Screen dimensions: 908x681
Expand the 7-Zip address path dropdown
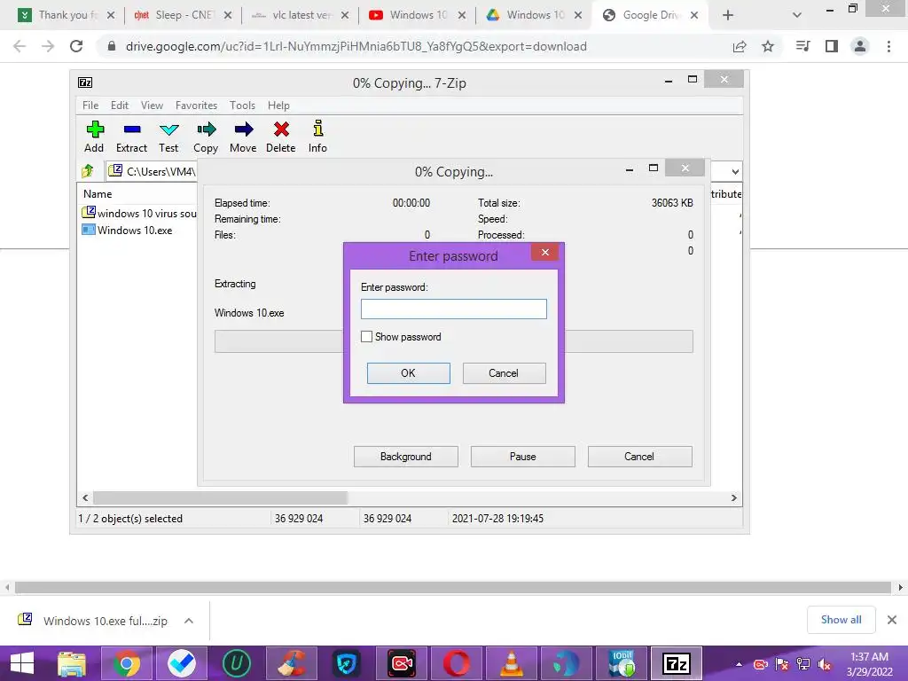[735, 171]
